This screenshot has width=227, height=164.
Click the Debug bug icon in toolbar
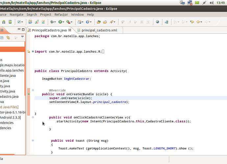(52, 22)
